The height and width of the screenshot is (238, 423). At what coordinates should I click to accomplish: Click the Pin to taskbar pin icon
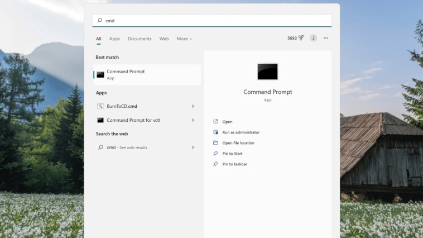215,164
